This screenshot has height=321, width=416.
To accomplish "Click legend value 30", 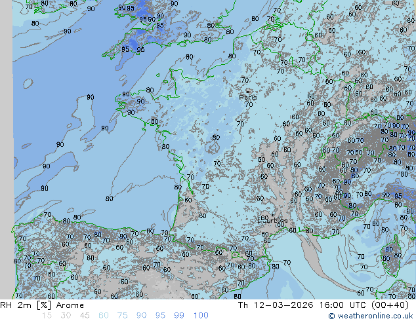I will coord(66,316).
